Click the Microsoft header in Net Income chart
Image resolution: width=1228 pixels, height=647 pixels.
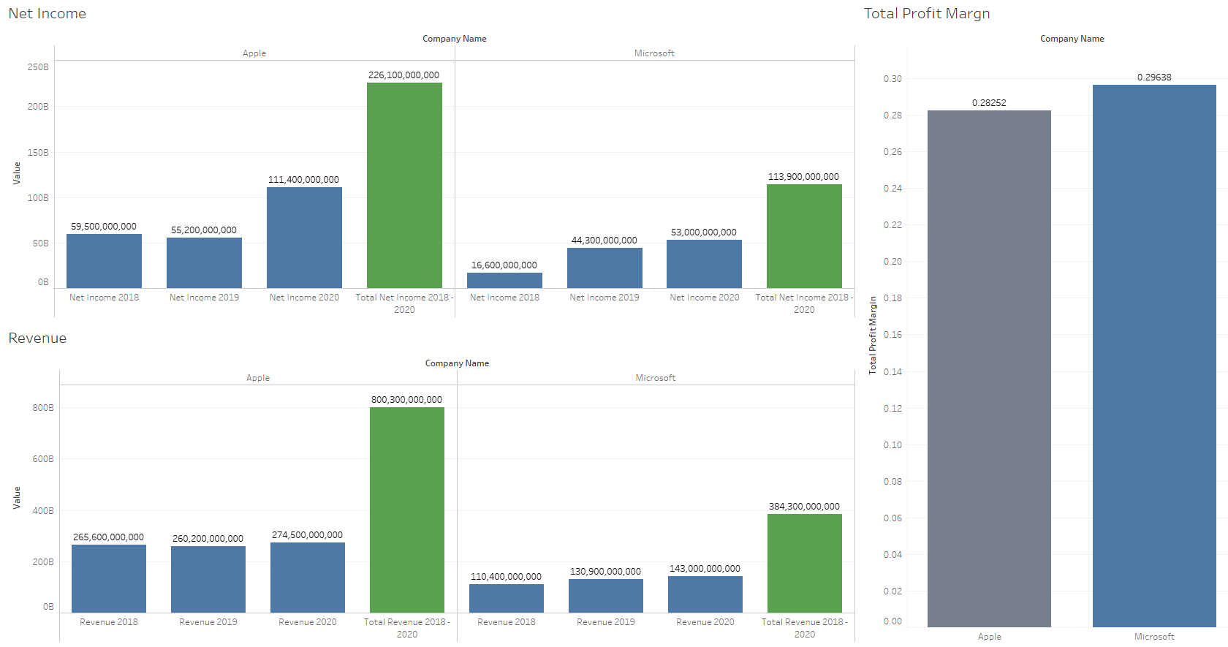click(654, 53)
